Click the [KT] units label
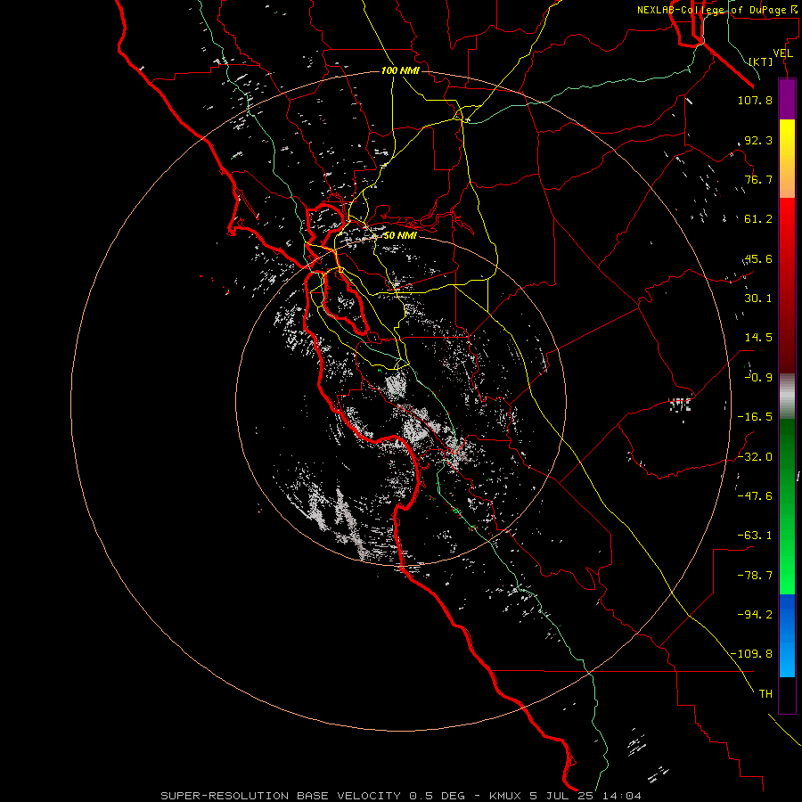This screenshot has height=802, width=802. coord(761,61)
